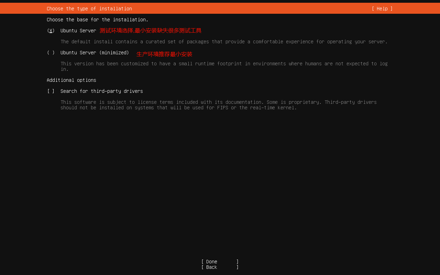Screen dimensions: 440x275
Task: Go to the previous screen with Back
Action: click(x=220, y=267)
